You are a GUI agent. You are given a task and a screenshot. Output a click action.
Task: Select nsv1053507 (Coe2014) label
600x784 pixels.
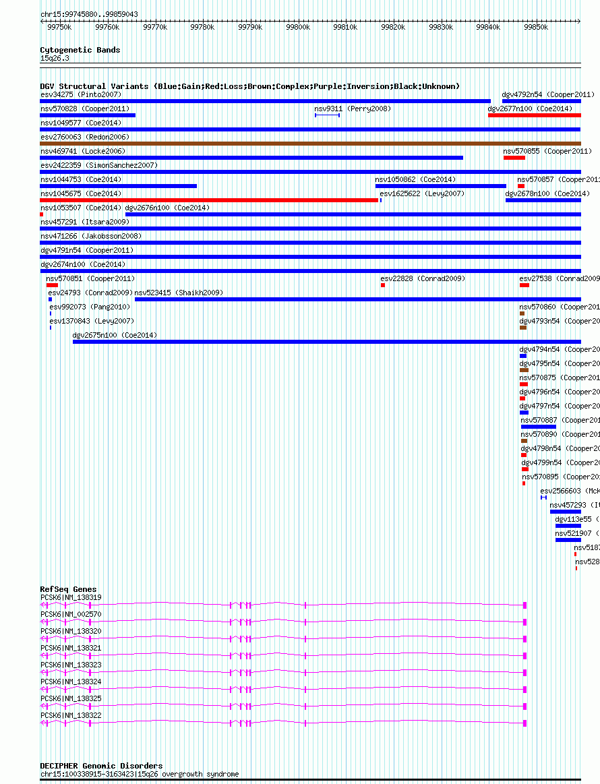click(x=81, y=208)
